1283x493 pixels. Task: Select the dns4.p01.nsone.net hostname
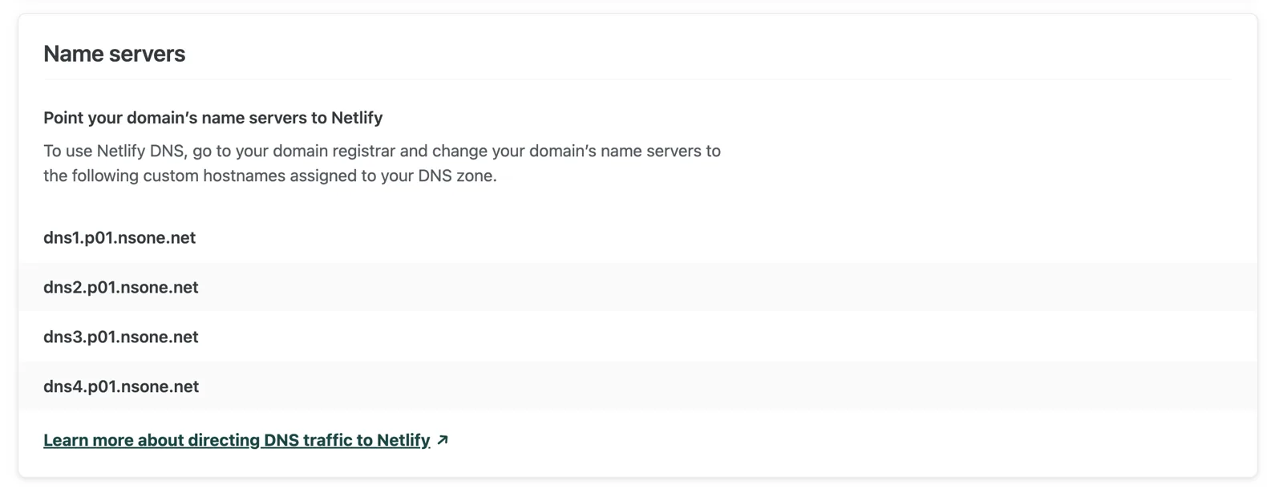[x=121, y=386]
